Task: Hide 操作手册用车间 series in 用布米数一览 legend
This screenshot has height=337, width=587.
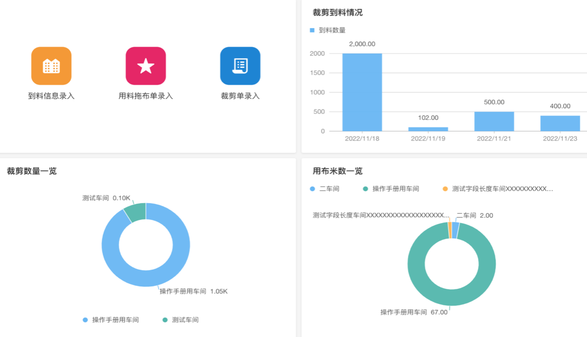Action: click(x=391, y=188)
